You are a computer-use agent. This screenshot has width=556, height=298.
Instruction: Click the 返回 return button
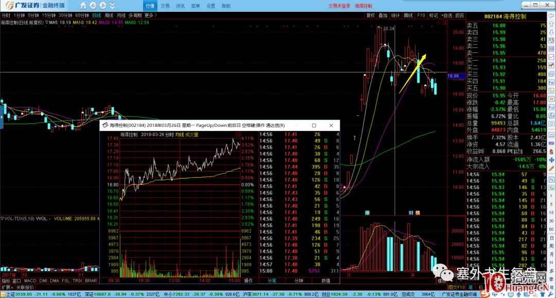pos(459,15)
